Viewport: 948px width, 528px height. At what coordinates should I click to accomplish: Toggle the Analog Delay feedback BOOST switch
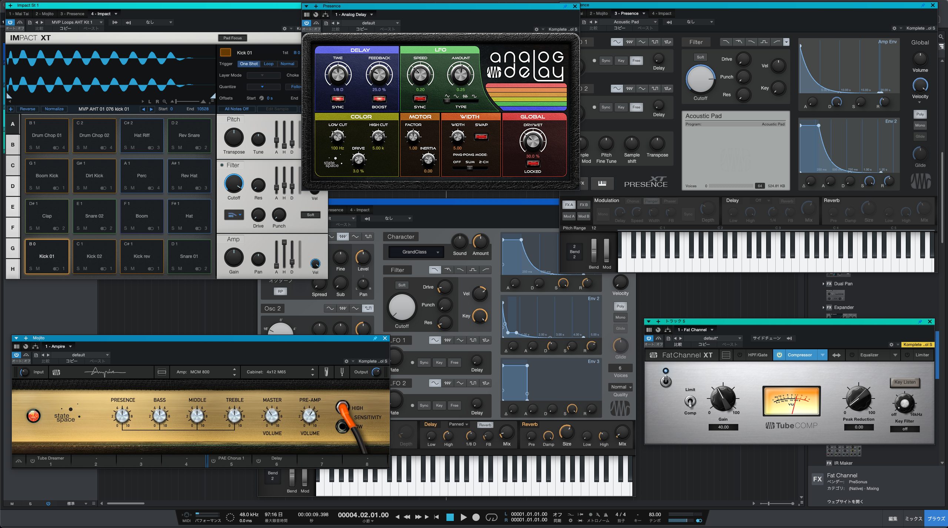pyautogui.click(x=379, y=98)
